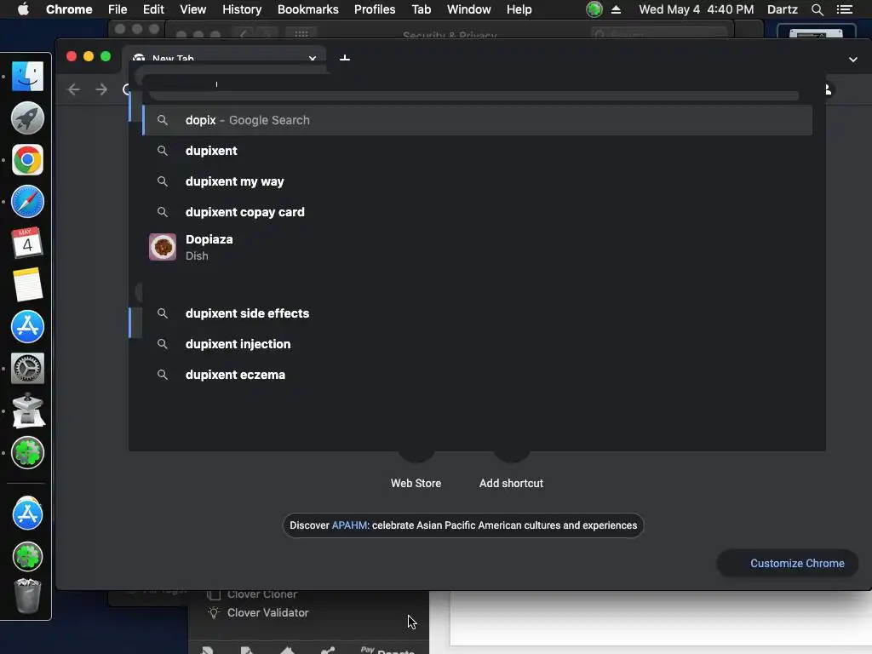Open the Window menu
This screenshot has height=654, width=872.
tap(469, 9)
